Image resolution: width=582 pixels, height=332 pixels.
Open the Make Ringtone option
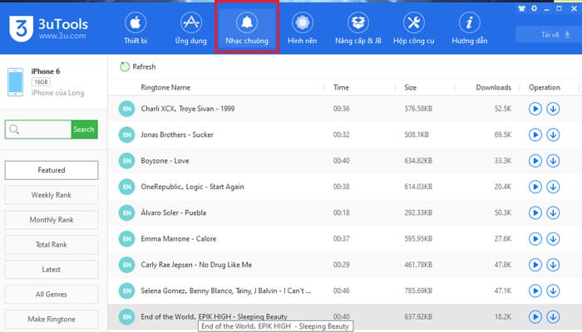pos(52,319)
